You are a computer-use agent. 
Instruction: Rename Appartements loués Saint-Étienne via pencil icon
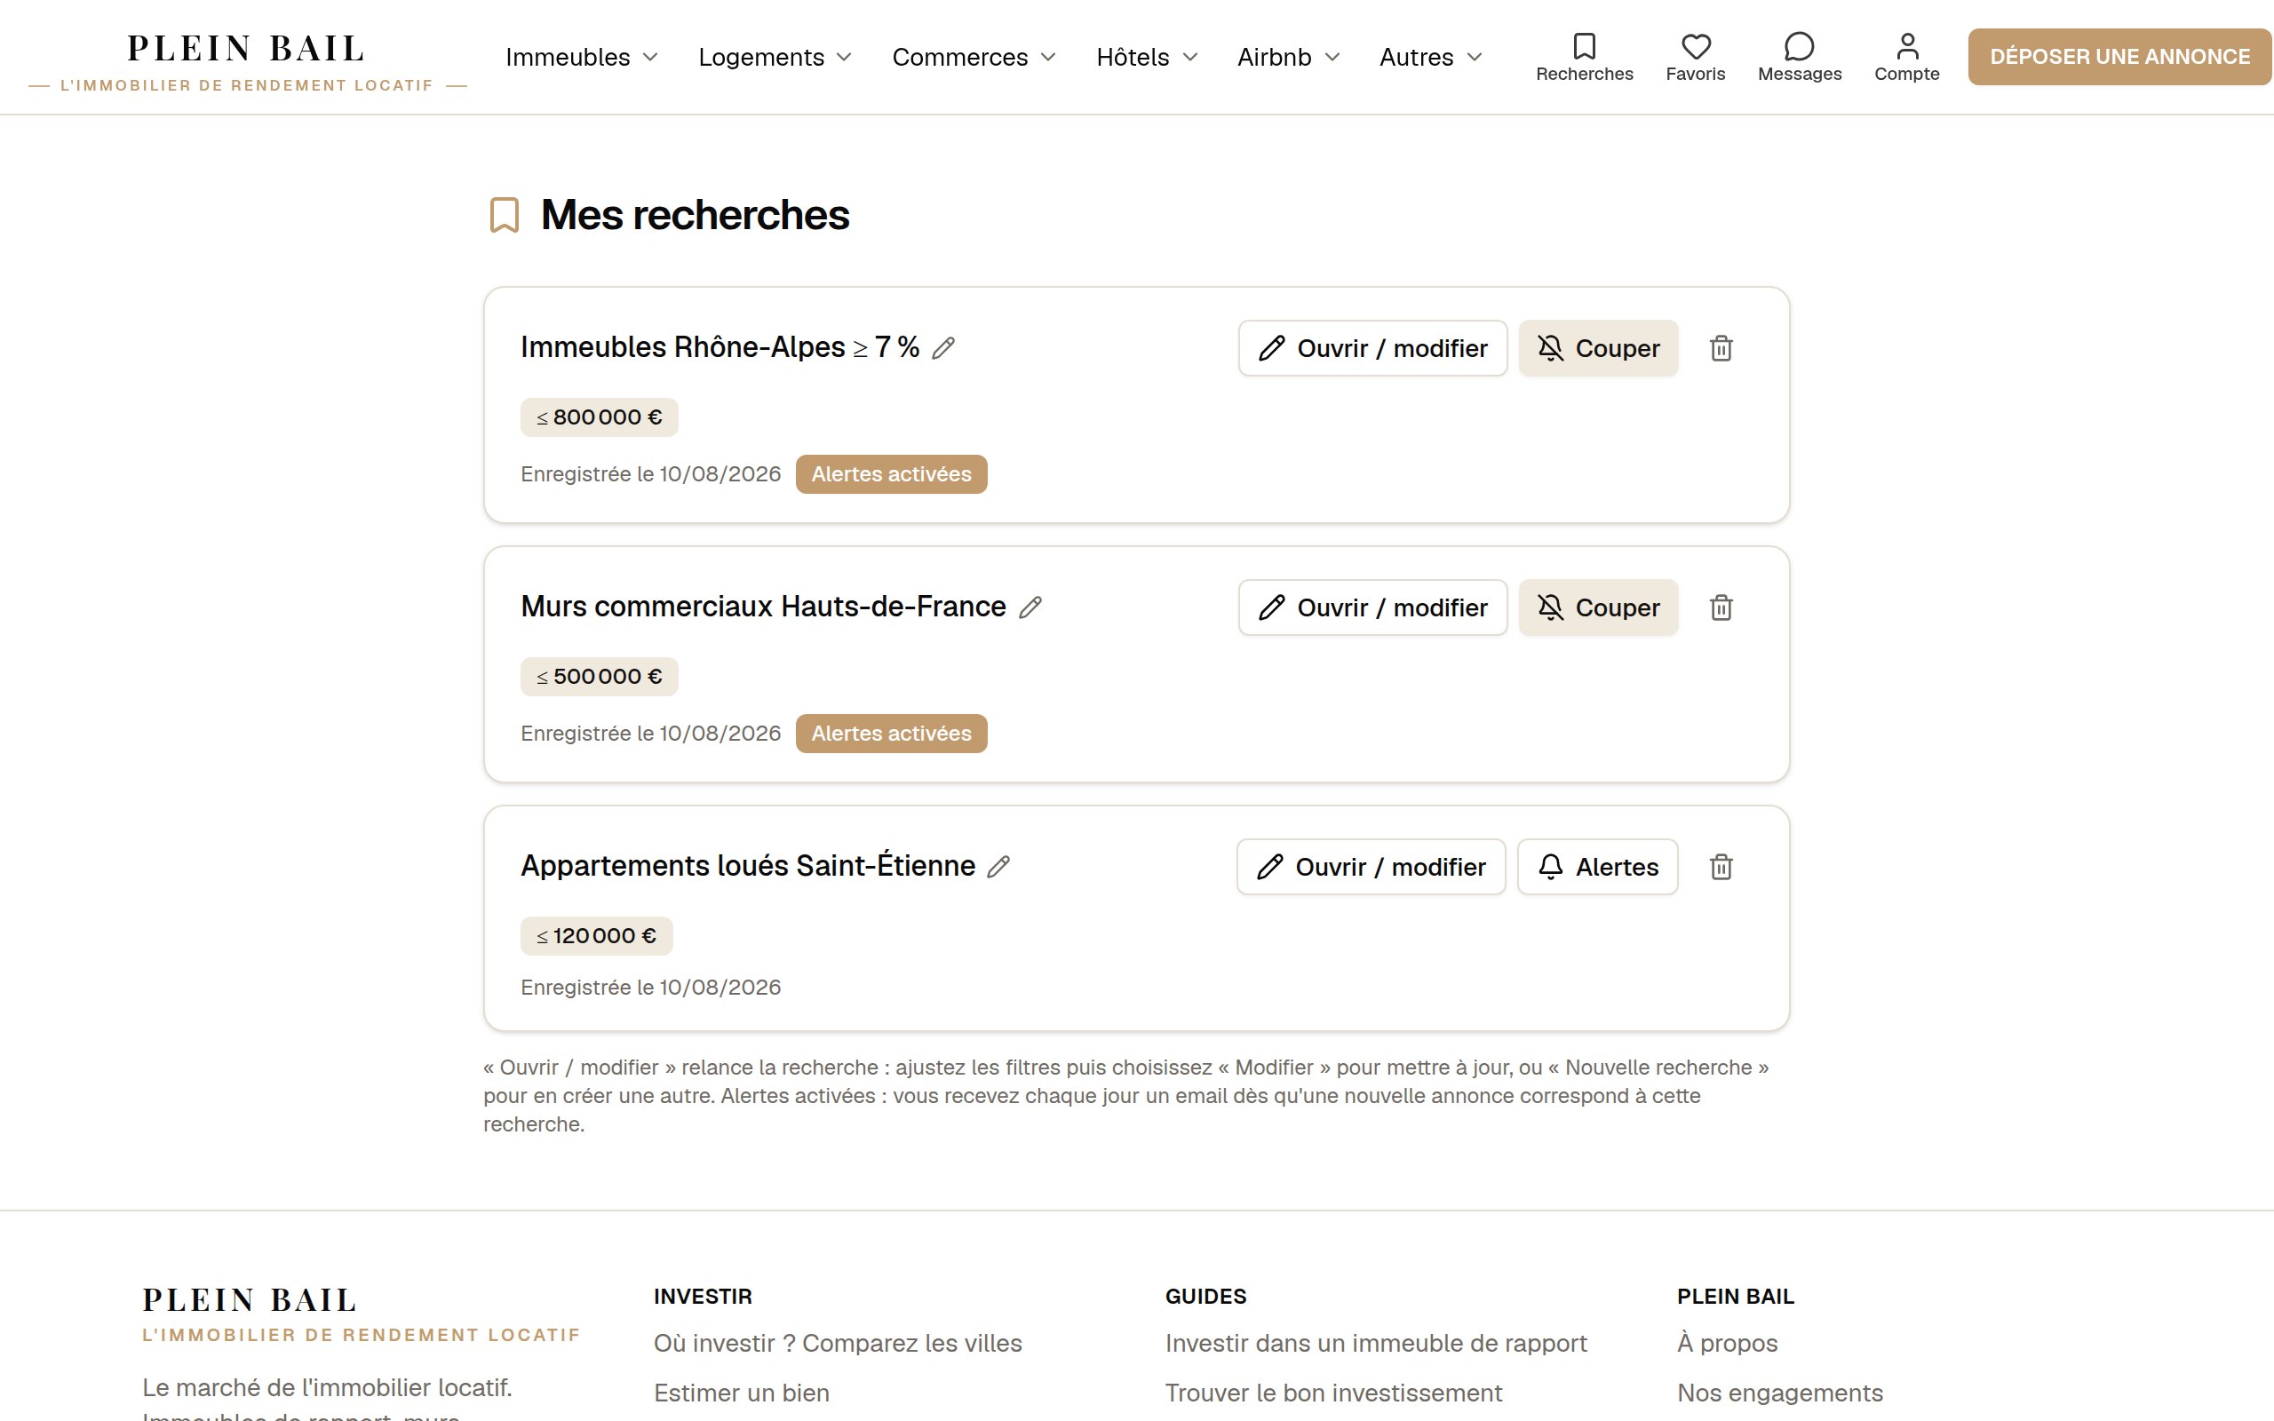[x=998, y=868]
